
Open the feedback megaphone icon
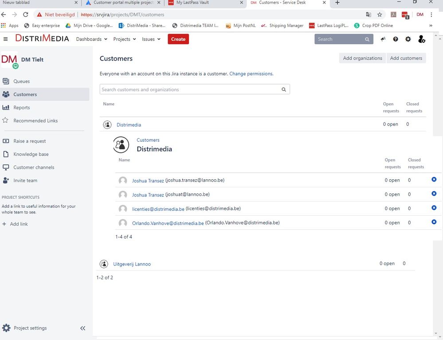click(383, 39)
